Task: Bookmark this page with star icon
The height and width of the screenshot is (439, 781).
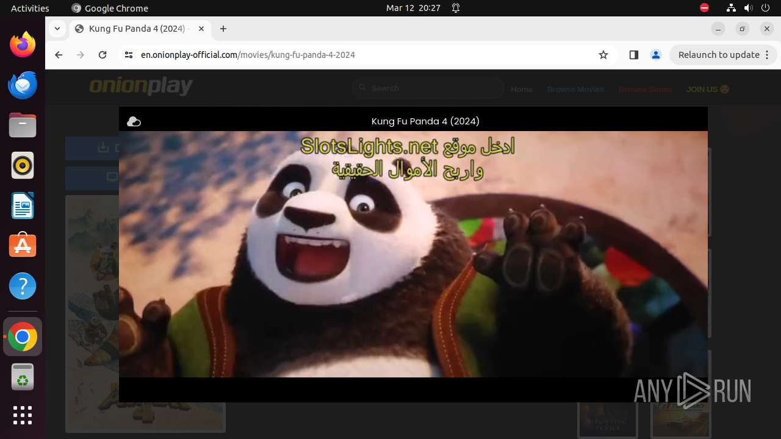Action: tap(603, 55)
